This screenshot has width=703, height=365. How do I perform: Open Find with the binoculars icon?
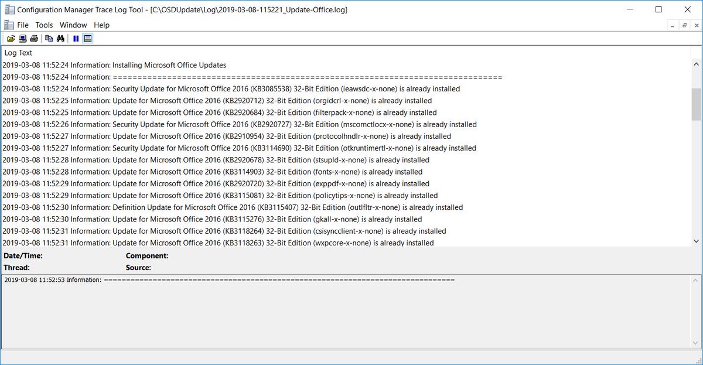tap(60, 39)
